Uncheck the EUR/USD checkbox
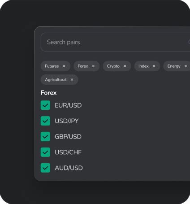The height and width of the screenshot is (204, 190). pos(45,105)
